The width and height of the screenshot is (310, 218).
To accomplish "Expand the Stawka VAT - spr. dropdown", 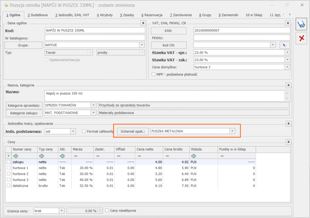I will pos(287,53).
